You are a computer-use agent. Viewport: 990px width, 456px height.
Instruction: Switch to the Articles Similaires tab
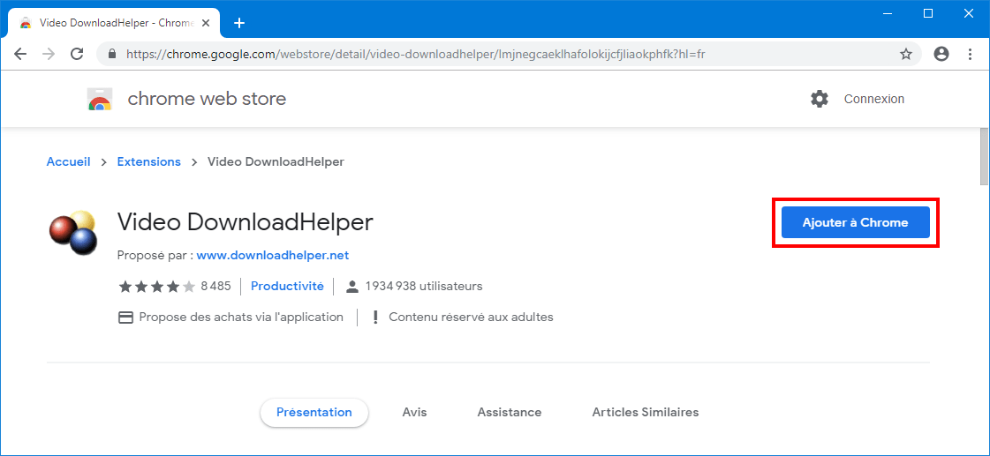click(646, 413)
